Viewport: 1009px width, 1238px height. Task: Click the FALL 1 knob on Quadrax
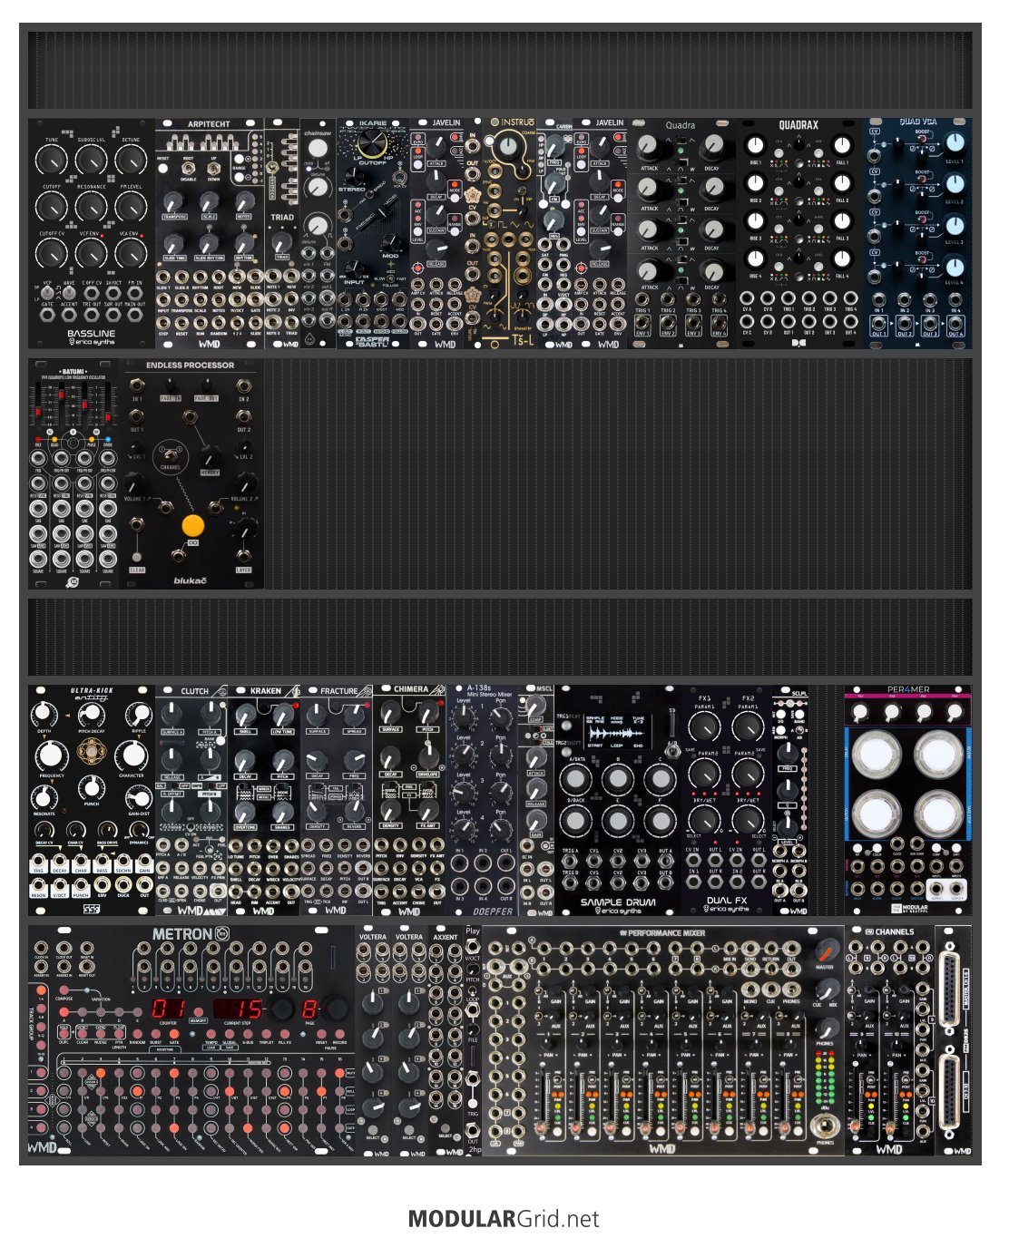click(x=842, y=145)
